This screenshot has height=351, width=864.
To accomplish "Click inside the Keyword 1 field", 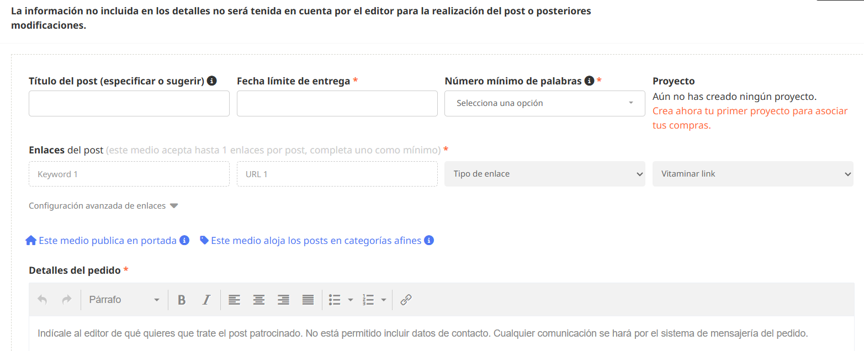I will click(x=129, y=173).
